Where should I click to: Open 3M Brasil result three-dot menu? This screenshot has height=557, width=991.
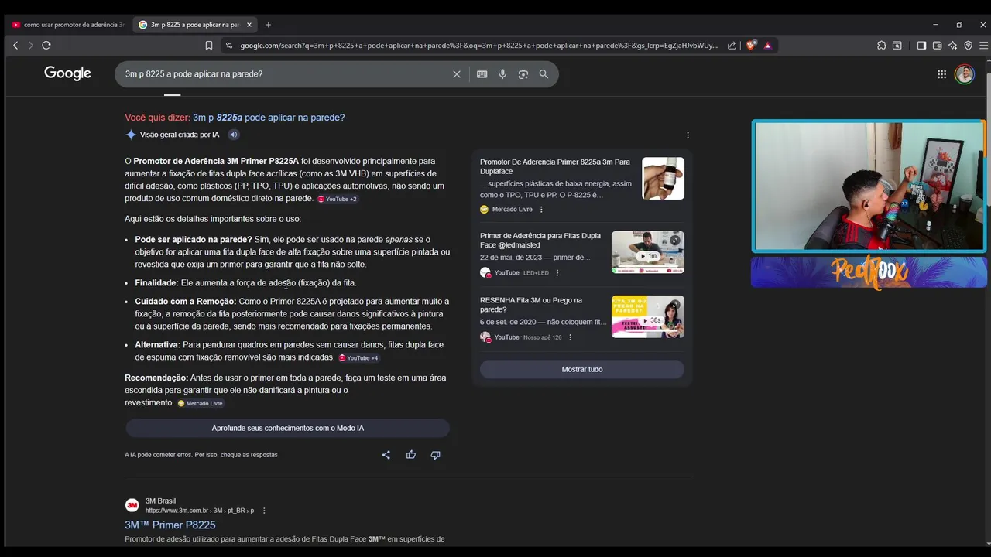point(264,511)
